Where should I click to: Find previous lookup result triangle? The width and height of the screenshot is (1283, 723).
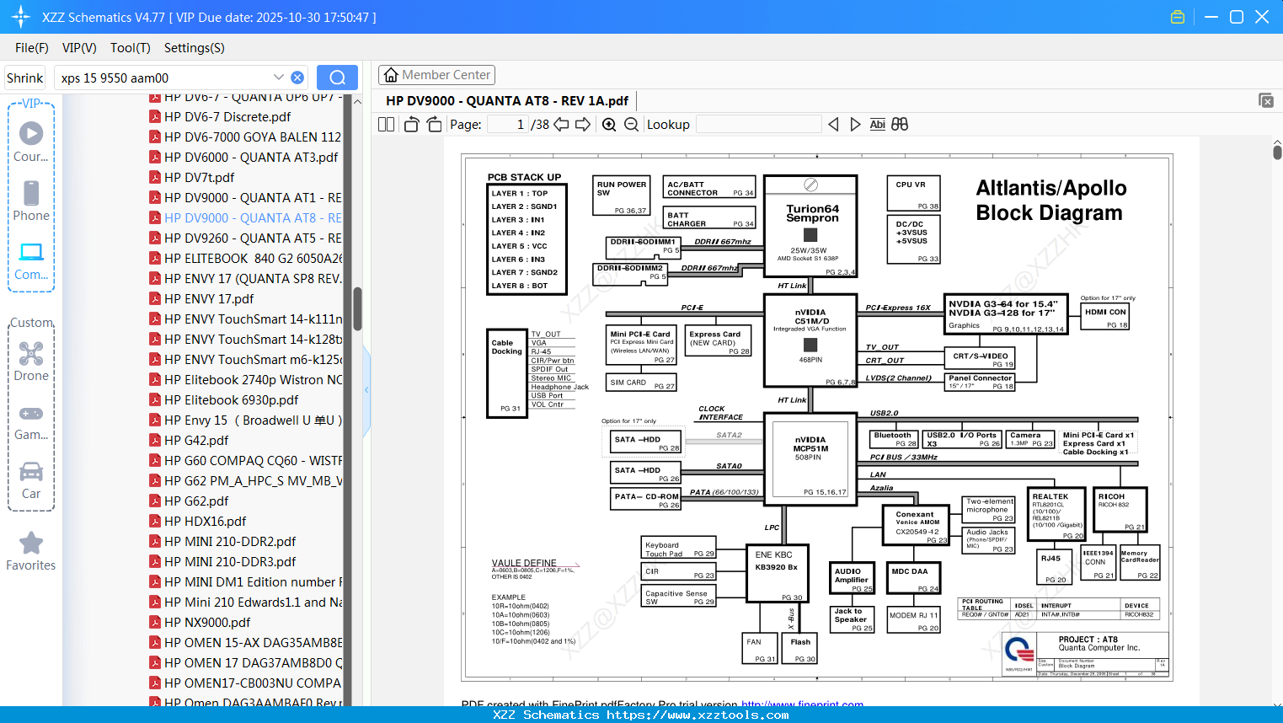click(x=833, y=125)
